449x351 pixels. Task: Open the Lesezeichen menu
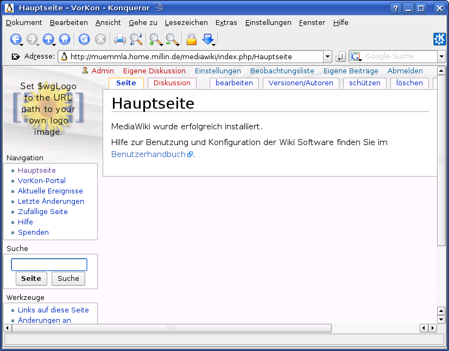coord(186,23)
